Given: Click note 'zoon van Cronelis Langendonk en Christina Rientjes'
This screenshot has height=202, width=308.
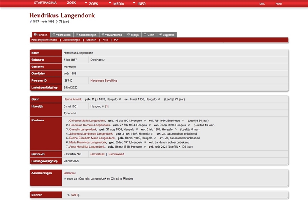Looking at the screenshot, I should click(100, 178).
